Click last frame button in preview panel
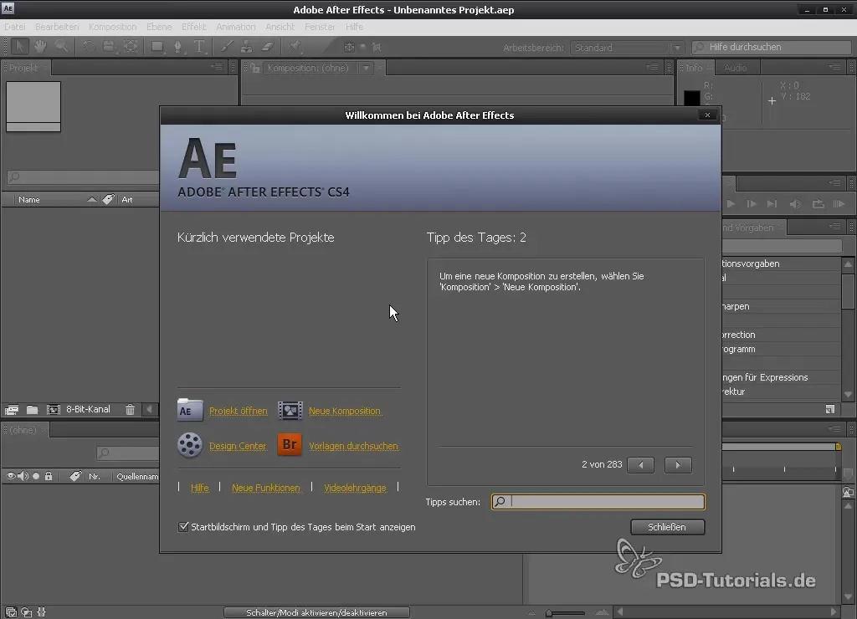The height and width of the screenshot is (619, 857). [x=772, y=204]
